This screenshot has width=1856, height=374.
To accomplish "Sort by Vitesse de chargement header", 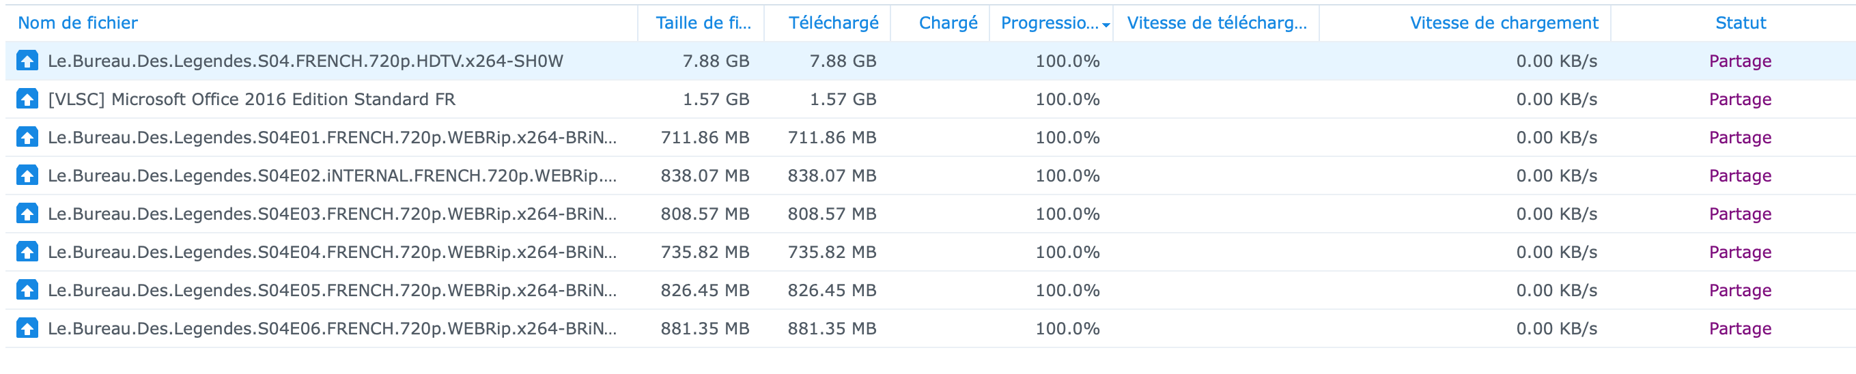I will (x=1504, y=23).
